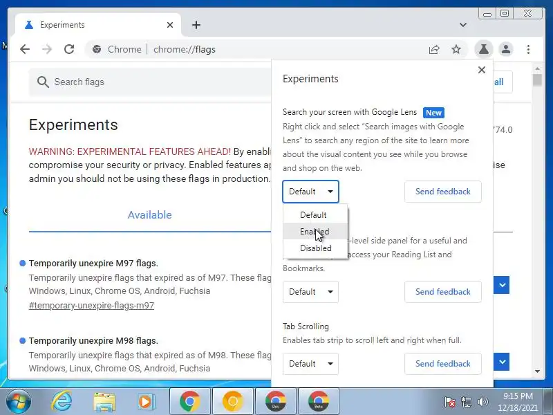Close the Experiments tab

click(169, 25)
